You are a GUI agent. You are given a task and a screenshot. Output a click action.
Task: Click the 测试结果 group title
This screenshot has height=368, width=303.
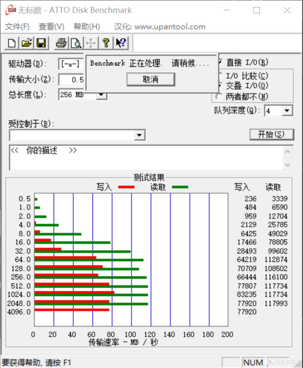[149, 178]
